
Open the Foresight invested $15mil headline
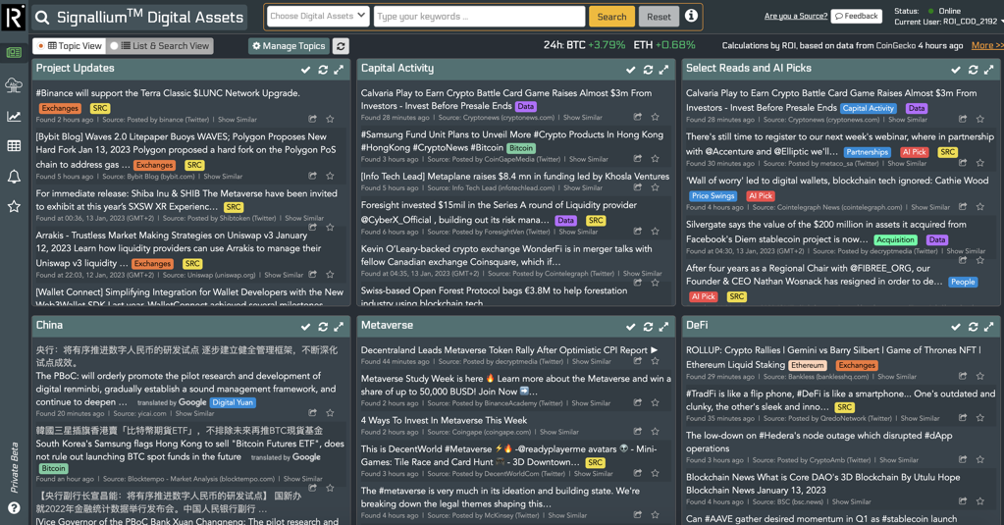tap(499, 212)
